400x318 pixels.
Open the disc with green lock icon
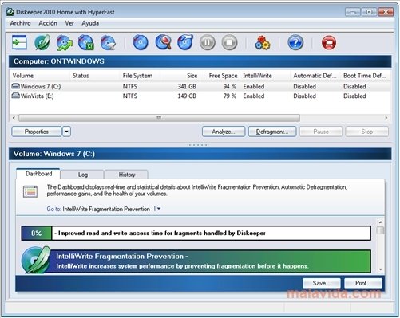pyautogui.click(x=86, y=42)
